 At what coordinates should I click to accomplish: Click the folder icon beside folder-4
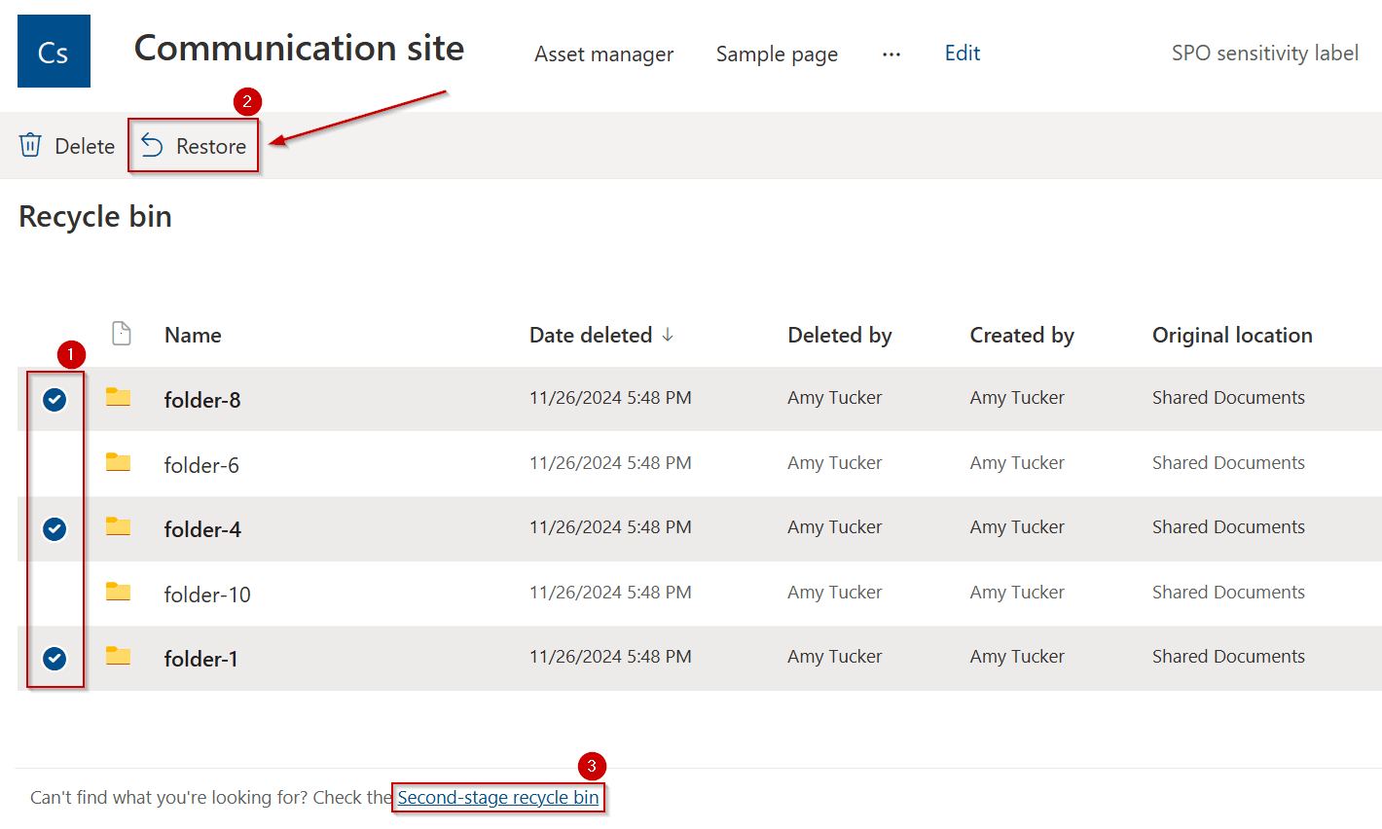[x=118, y=527]
